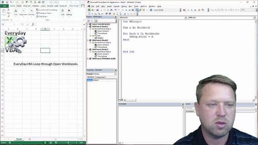Switch Excel to Normal view in status bar
Image resolution: width=258 pixels, height=145 pixels.
(x=45, y=143)
